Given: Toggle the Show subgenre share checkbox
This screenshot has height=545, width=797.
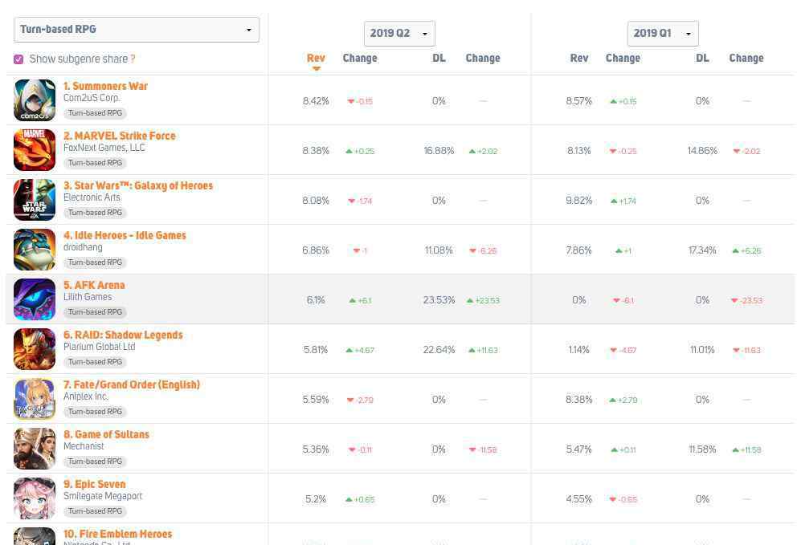Looking at the screenshot, I should (x=18, y=59).
